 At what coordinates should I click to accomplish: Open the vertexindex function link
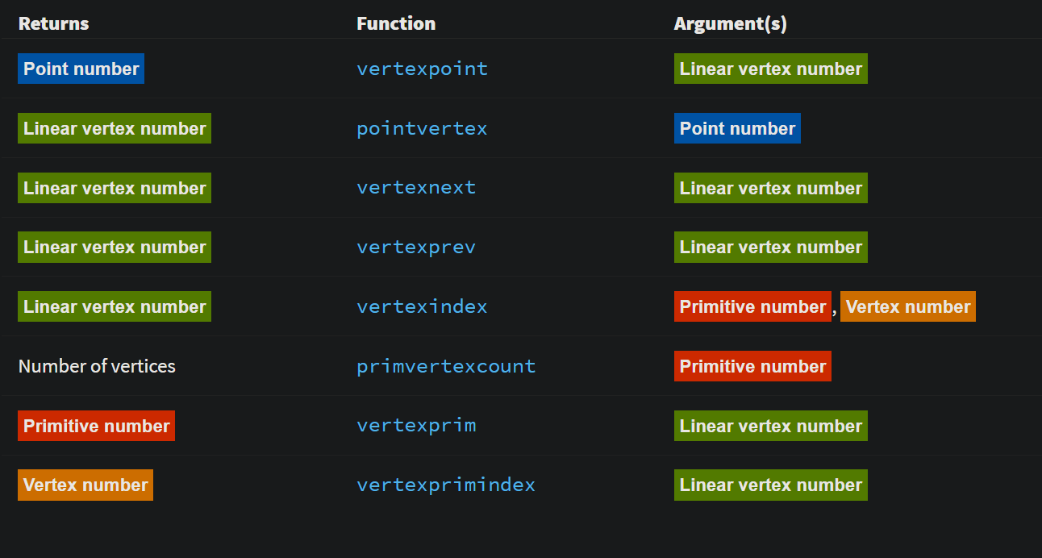point(422,307)
